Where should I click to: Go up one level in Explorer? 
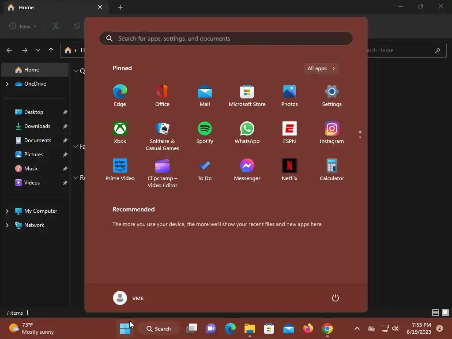point(51,50)
